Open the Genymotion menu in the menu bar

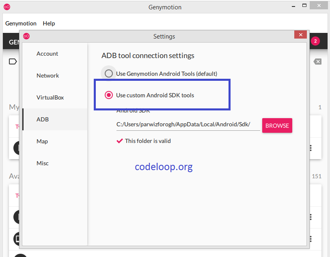click(21, 24)
